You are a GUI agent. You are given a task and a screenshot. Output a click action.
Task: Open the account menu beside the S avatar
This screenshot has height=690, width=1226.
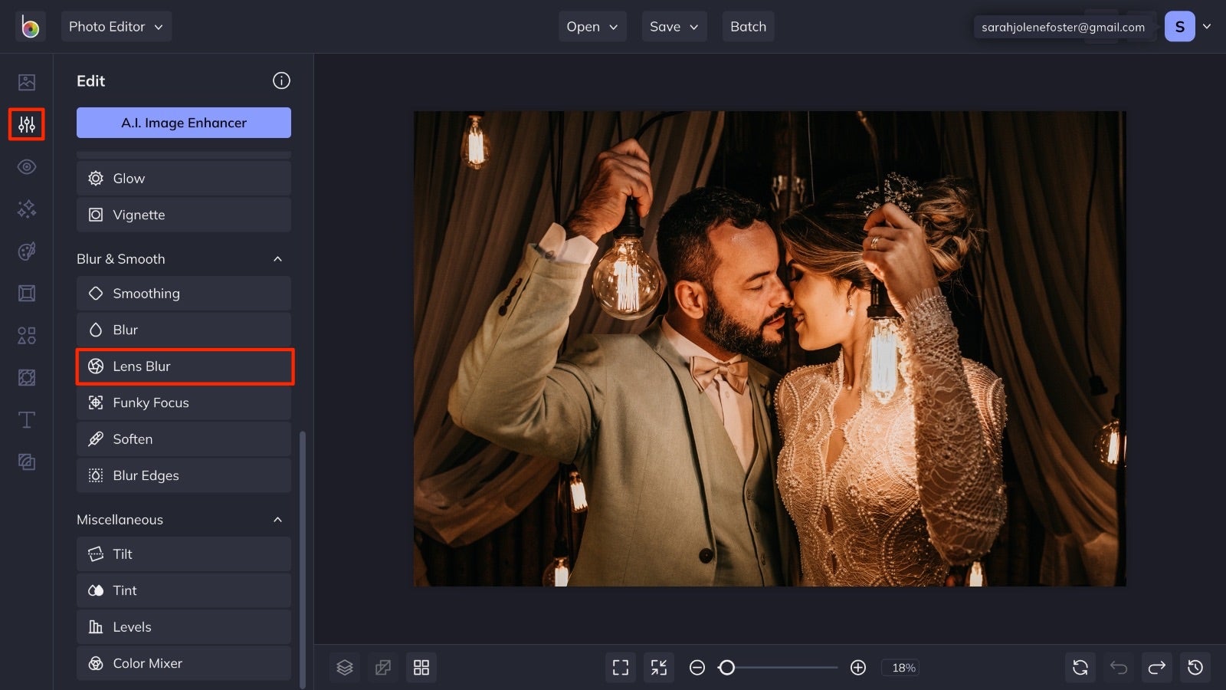(x=1208, y=26)
